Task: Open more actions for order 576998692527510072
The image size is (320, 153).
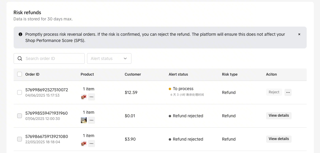Action: [x=288, y=92]
